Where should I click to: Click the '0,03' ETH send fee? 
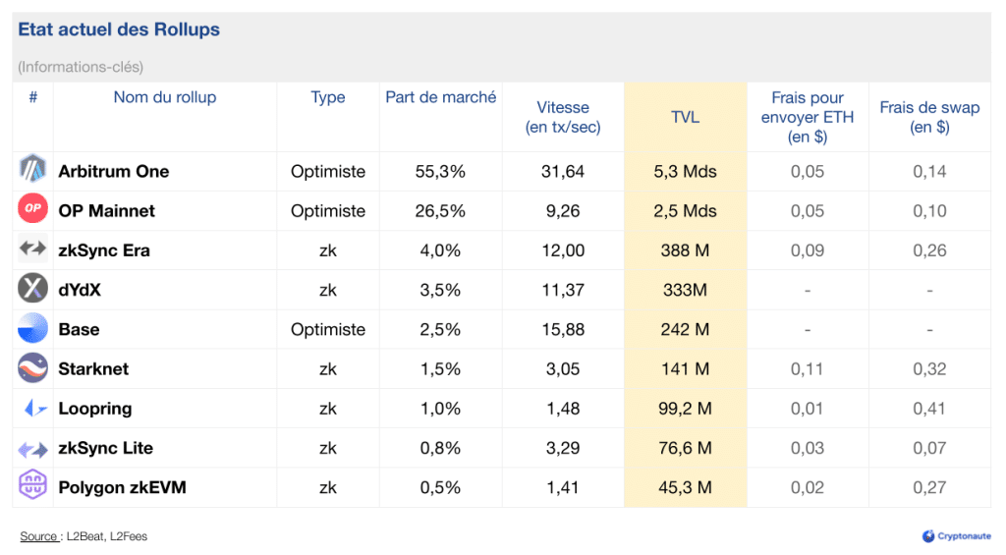808,449
